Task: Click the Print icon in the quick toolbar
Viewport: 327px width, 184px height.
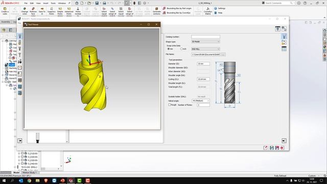Action: 104,3
